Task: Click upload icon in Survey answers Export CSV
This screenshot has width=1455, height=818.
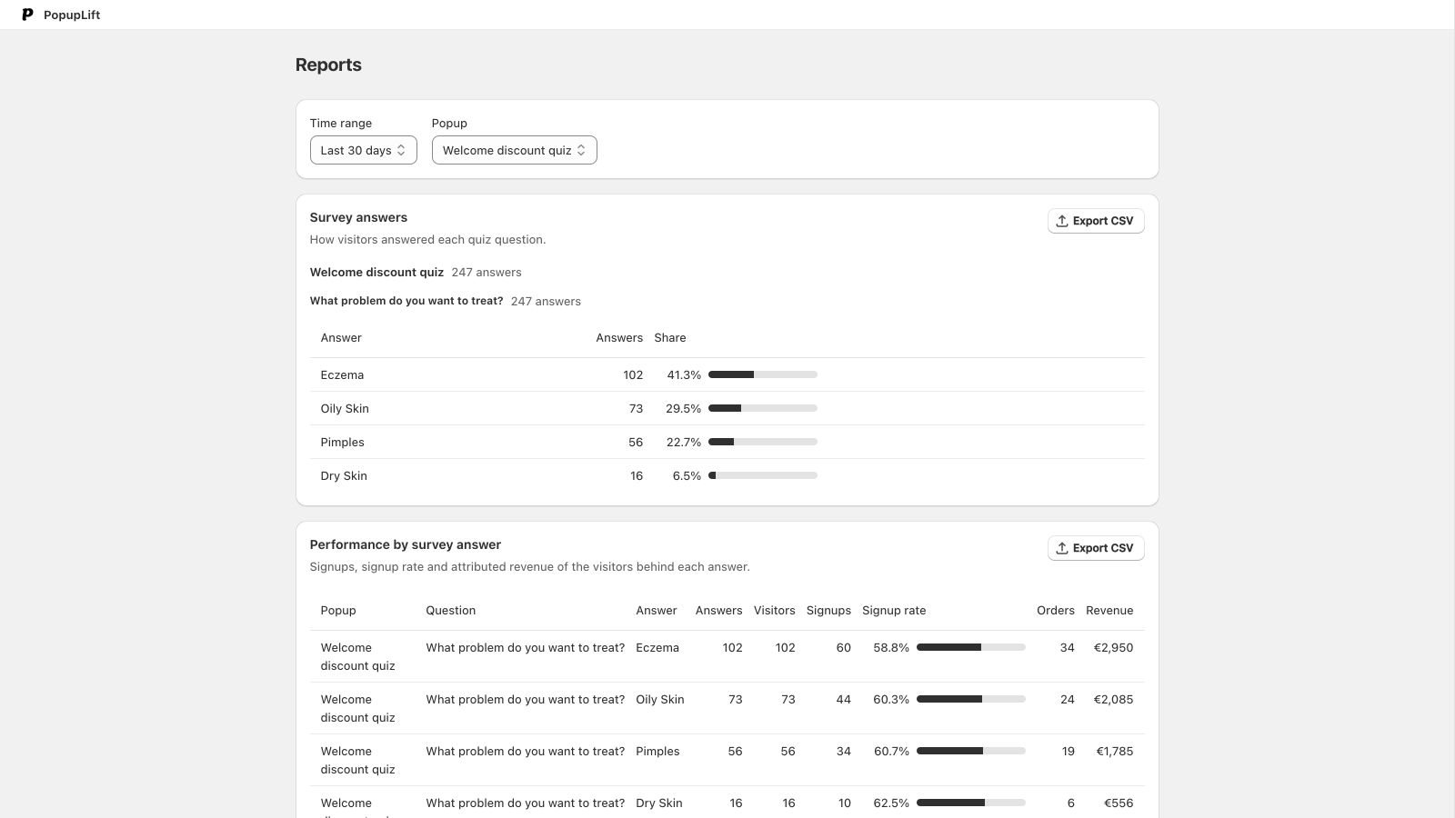Action: point(1061,221)
